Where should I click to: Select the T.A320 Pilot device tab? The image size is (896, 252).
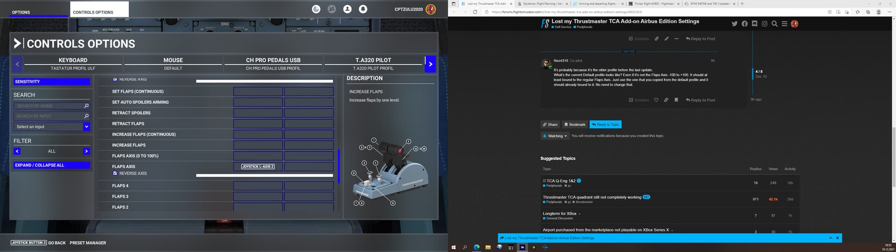click(373, 64)
